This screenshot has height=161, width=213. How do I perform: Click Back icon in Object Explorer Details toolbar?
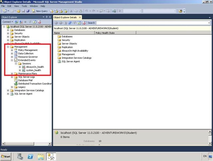(56, 23)
